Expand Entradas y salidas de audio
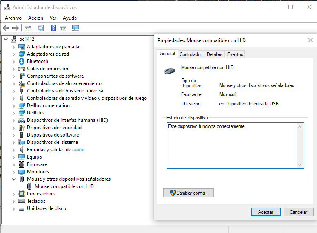 click(13, 150)
